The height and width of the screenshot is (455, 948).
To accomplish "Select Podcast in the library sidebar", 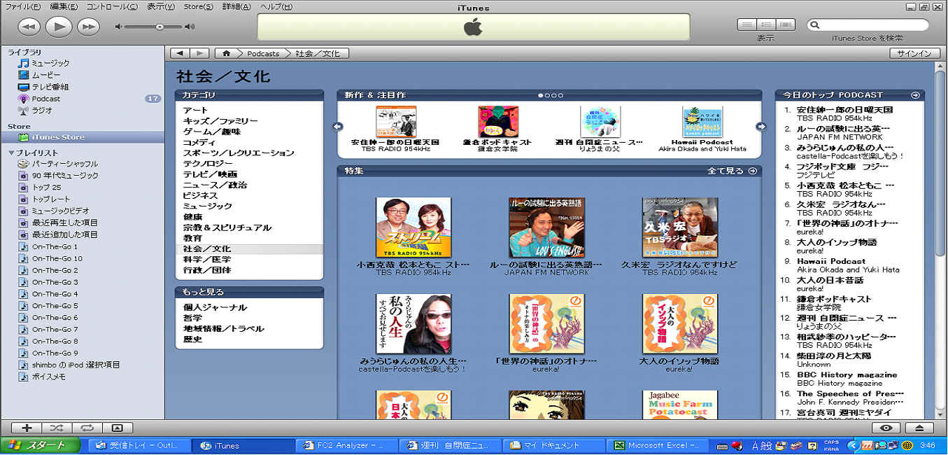I will pos(39,99).
